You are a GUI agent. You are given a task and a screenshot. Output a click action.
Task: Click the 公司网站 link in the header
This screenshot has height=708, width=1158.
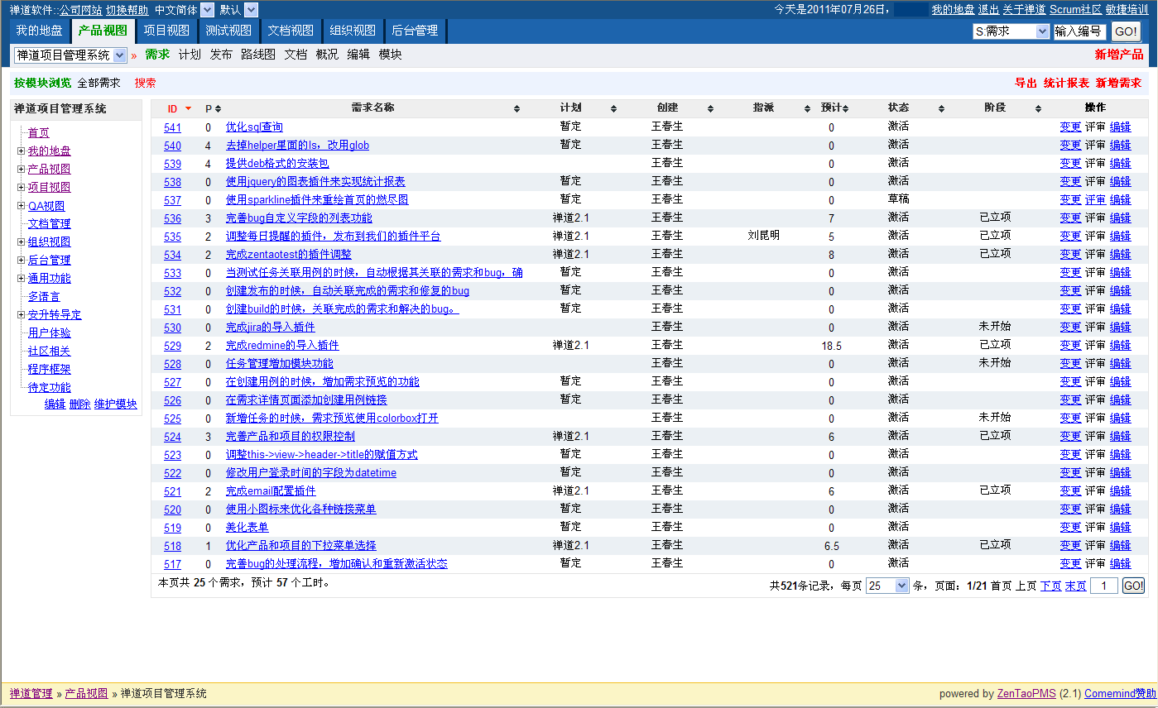pyautogui.click(x=80, y=10)
